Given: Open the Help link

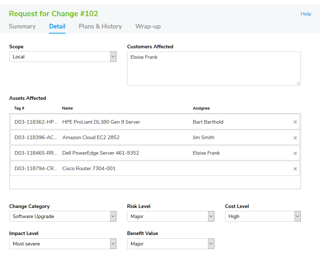Looking at the screenshot, I should point(306,14).
